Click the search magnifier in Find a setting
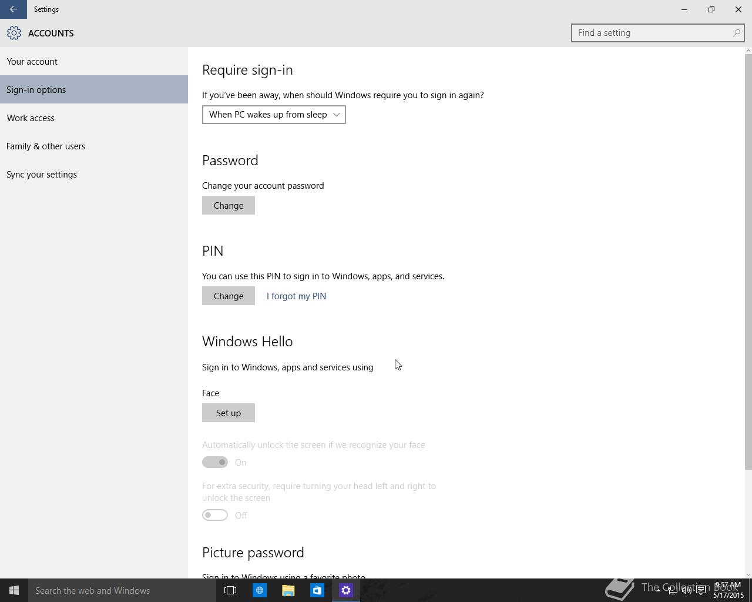Viewport: 752px width, 602px height. (x=736, y=33)
